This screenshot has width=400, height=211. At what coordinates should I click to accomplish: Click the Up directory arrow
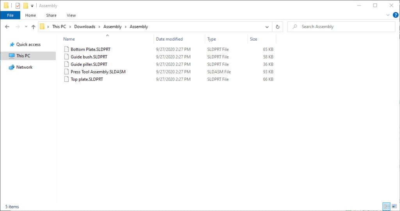coord(33,27)
